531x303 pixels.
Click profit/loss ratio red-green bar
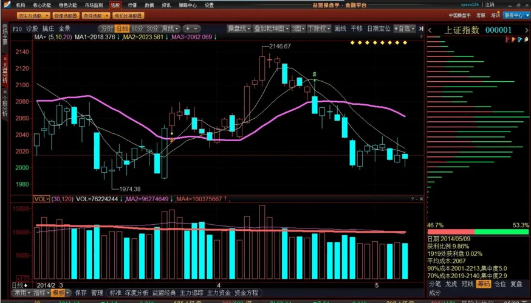tap(478, 231)
